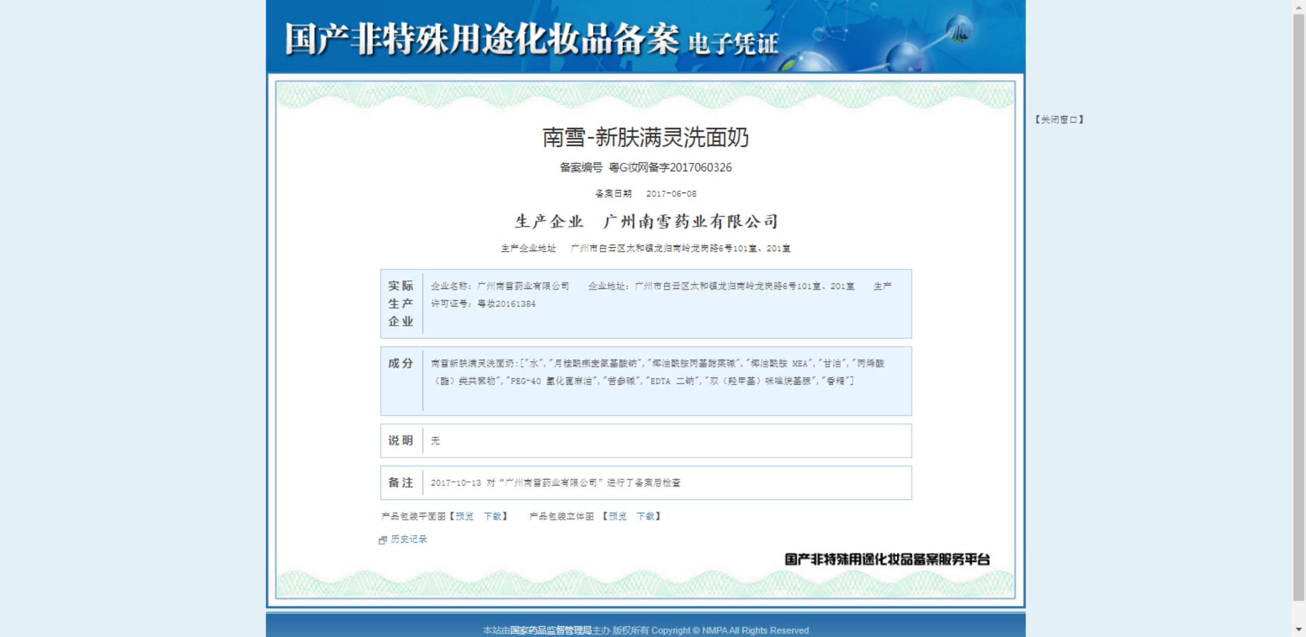
Task: Click the 国产非特殊用途化妆品备案服务平台 stamp
Action: pyautogui.click(x=887, y=559)
